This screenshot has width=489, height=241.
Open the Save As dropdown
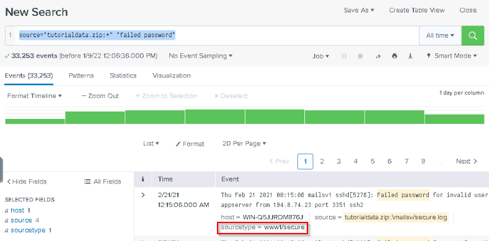359,10
